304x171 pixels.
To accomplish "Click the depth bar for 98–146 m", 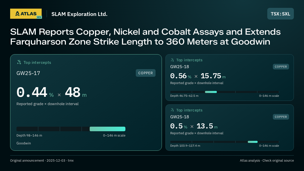I will pos(71,129).
